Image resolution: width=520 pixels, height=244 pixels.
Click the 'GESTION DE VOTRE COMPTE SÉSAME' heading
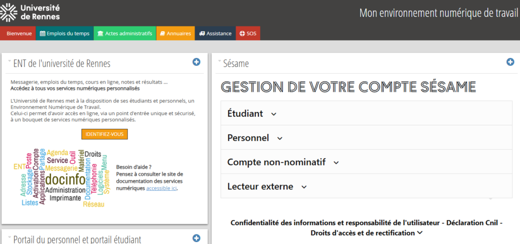(x=348, y=87)
